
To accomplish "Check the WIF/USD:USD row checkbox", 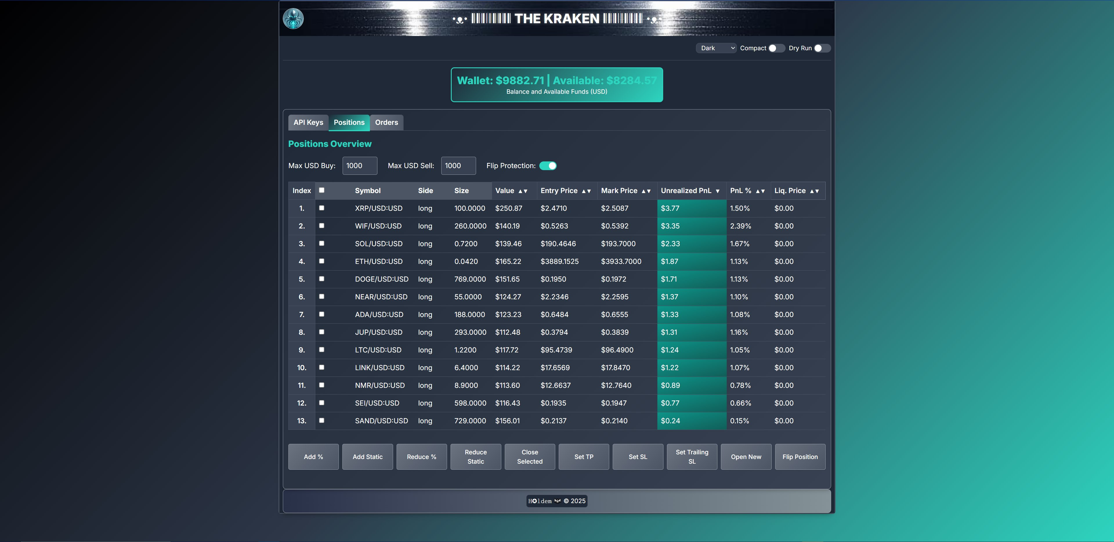I will [322, 226].
